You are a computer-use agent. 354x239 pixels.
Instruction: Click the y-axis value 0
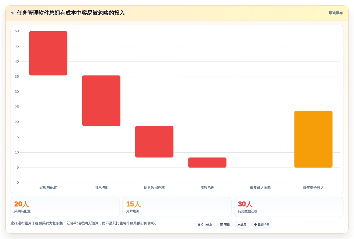pyautogui.click(x=18, y=183)
